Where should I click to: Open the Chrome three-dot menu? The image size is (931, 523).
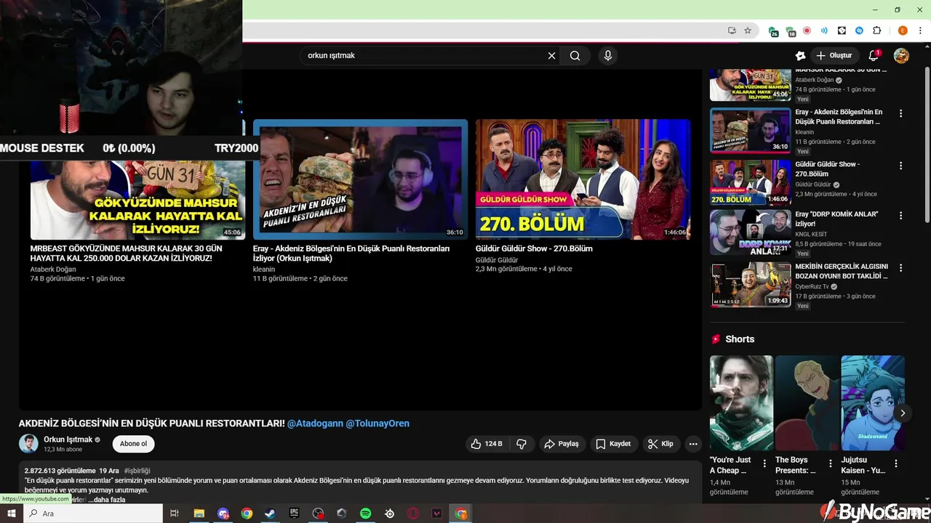click(x=920, y=31)
